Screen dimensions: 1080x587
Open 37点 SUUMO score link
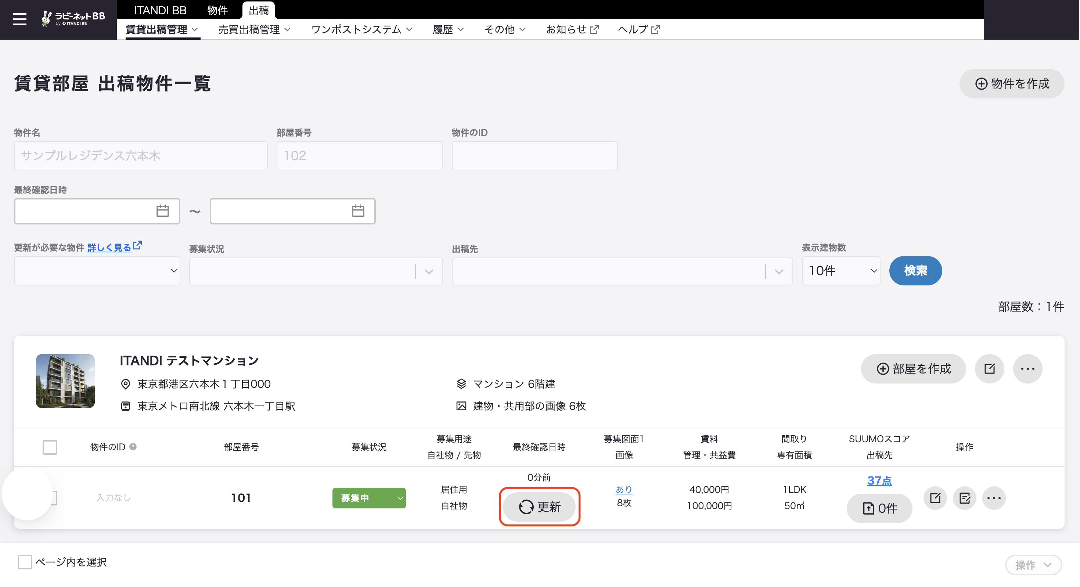point(879,480)
